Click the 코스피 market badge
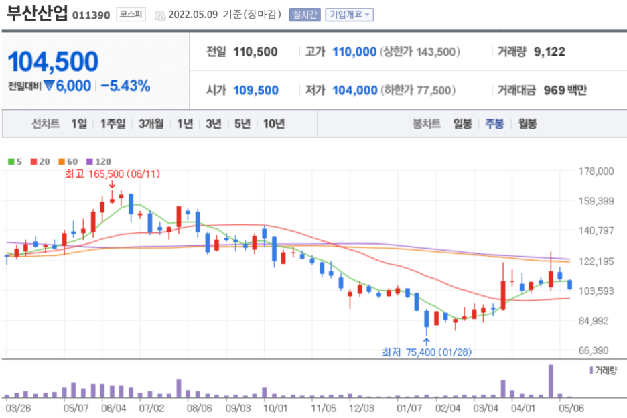The width and height of the screenshot is (627, 418). (x=131, y=14)
